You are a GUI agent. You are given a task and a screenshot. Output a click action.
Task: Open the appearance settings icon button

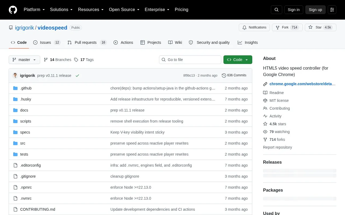(x=332, y=10)
